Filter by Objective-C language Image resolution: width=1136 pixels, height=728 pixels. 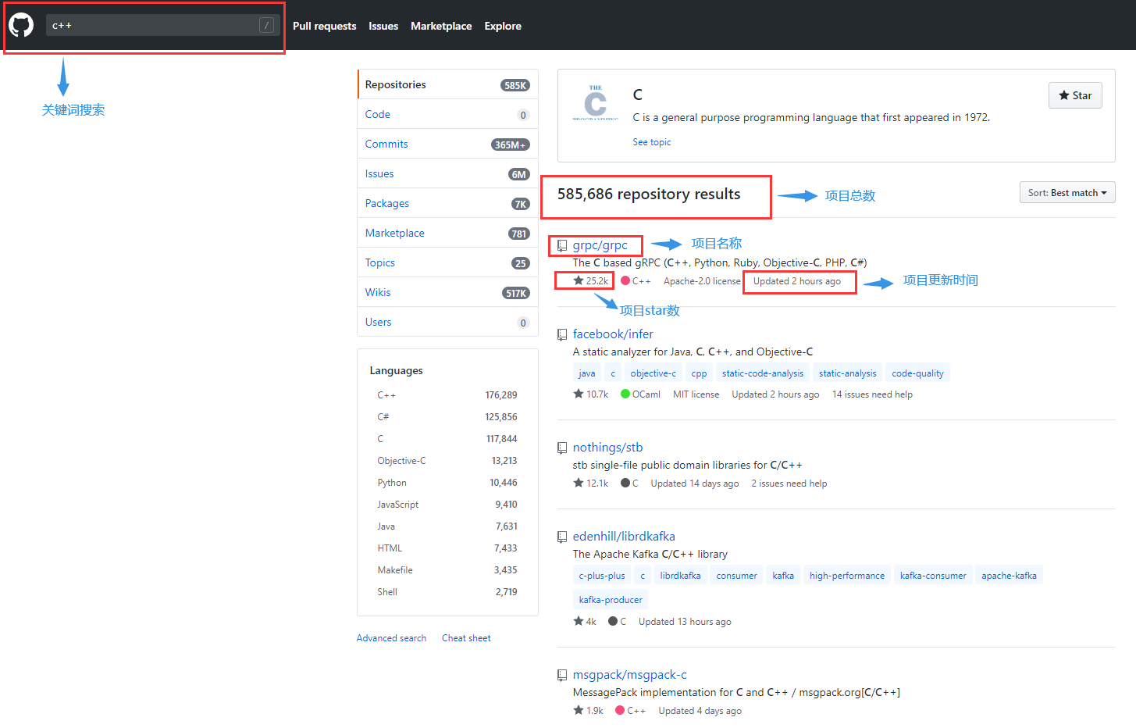[447, 461]
